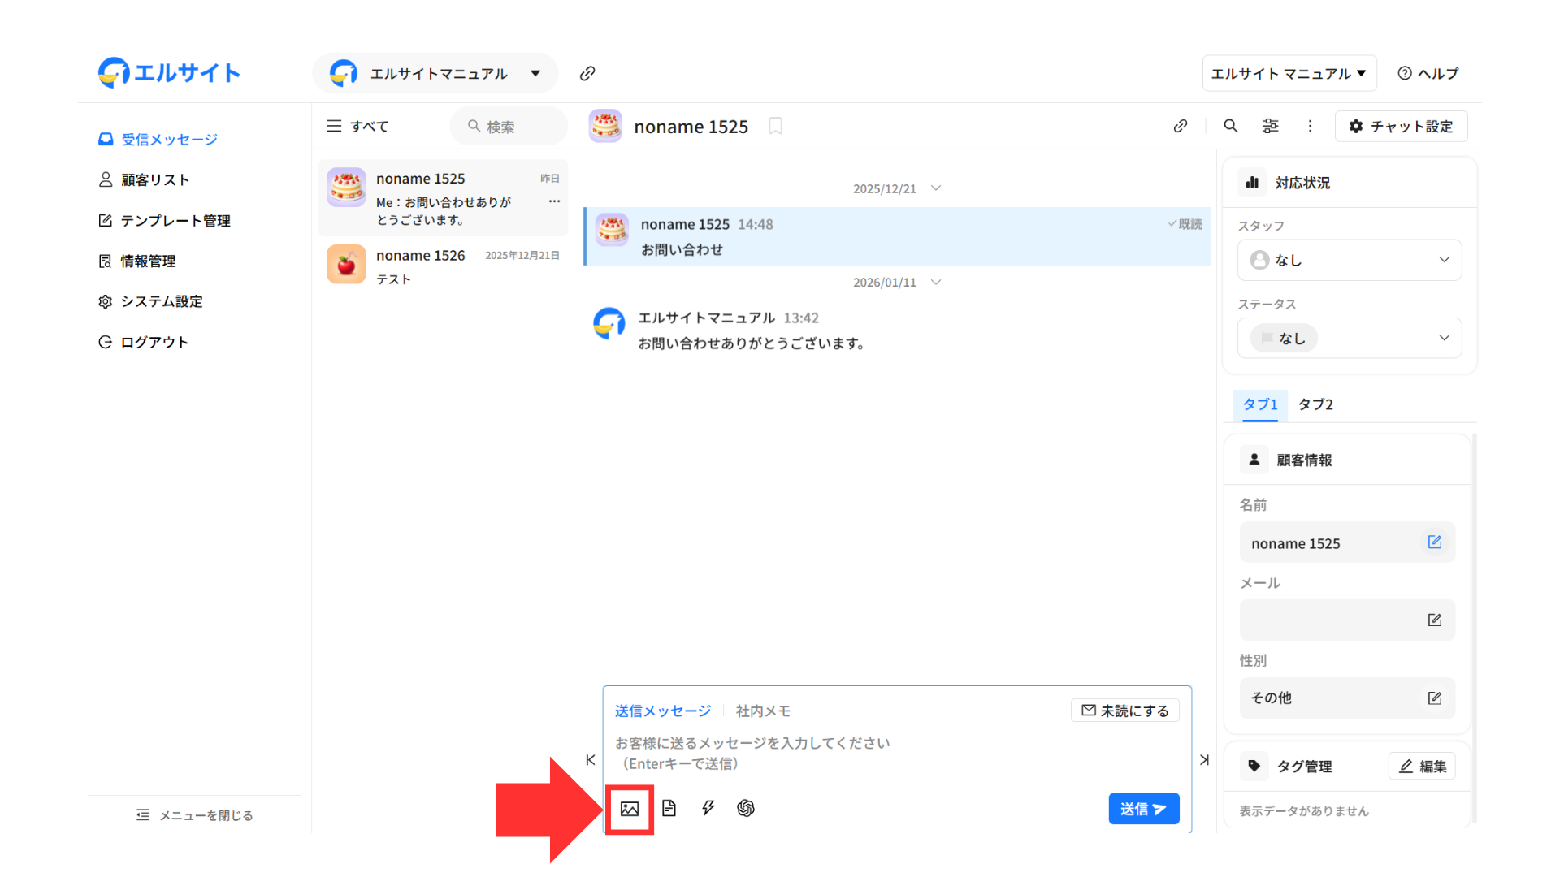Screen dimensions: 1560x877
Task: Open chat search with magnifier icon
Action: point(1231,126)
